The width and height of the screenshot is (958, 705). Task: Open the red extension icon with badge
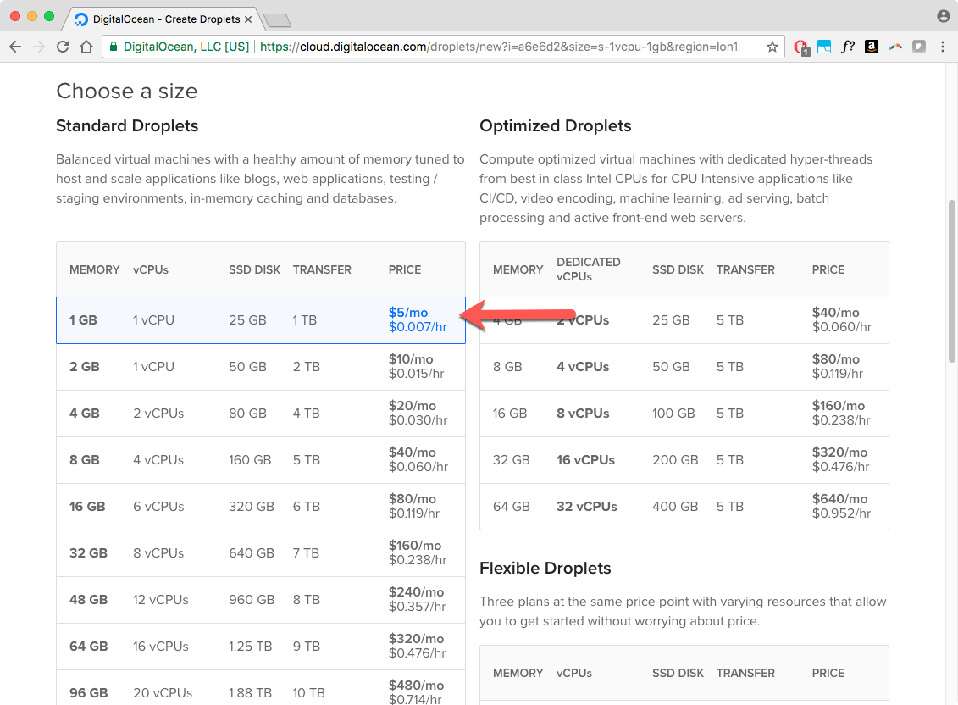801,47
